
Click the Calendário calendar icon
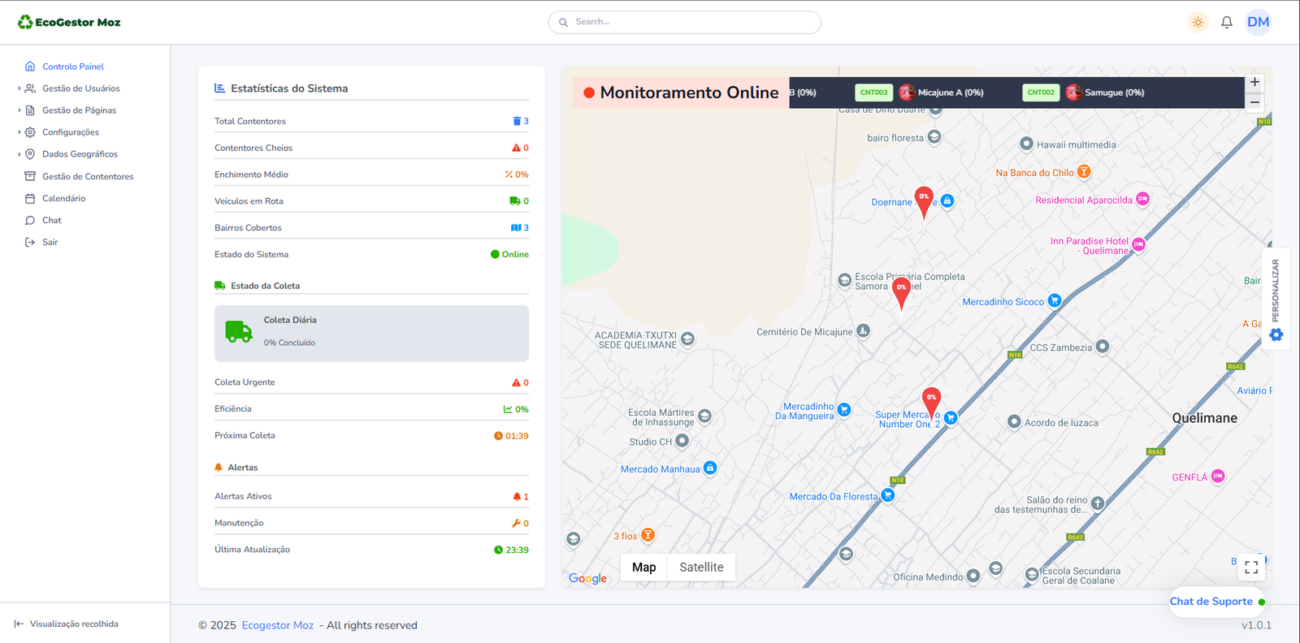(30, 198)
